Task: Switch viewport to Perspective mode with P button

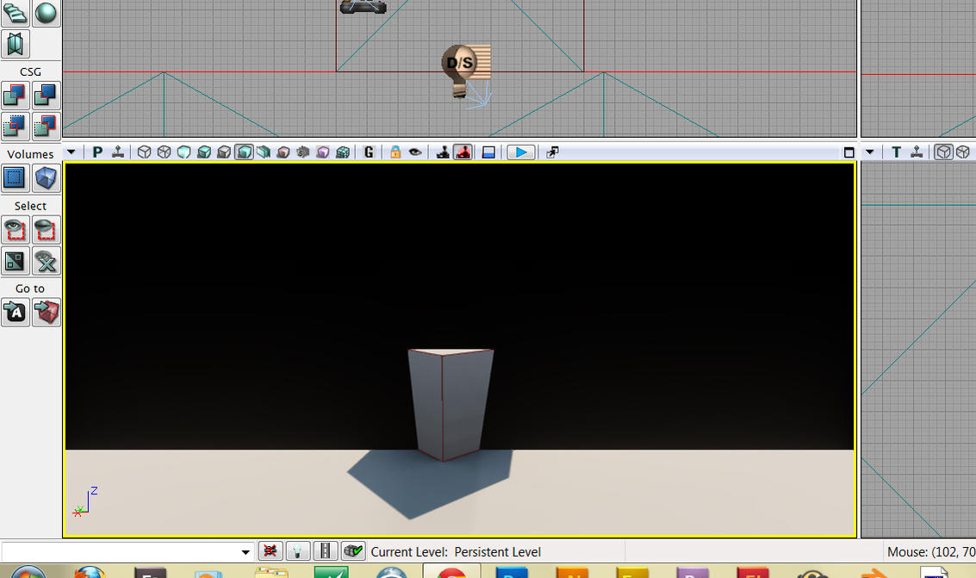Action: click(97, 152)
